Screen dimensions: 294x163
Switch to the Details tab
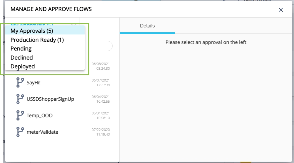(x=147, y=26)
